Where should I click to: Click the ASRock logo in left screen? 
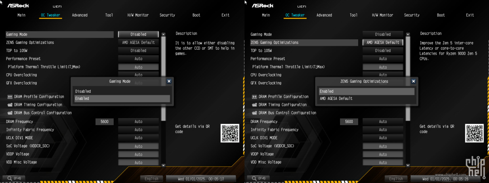click(x=18, y=5)
